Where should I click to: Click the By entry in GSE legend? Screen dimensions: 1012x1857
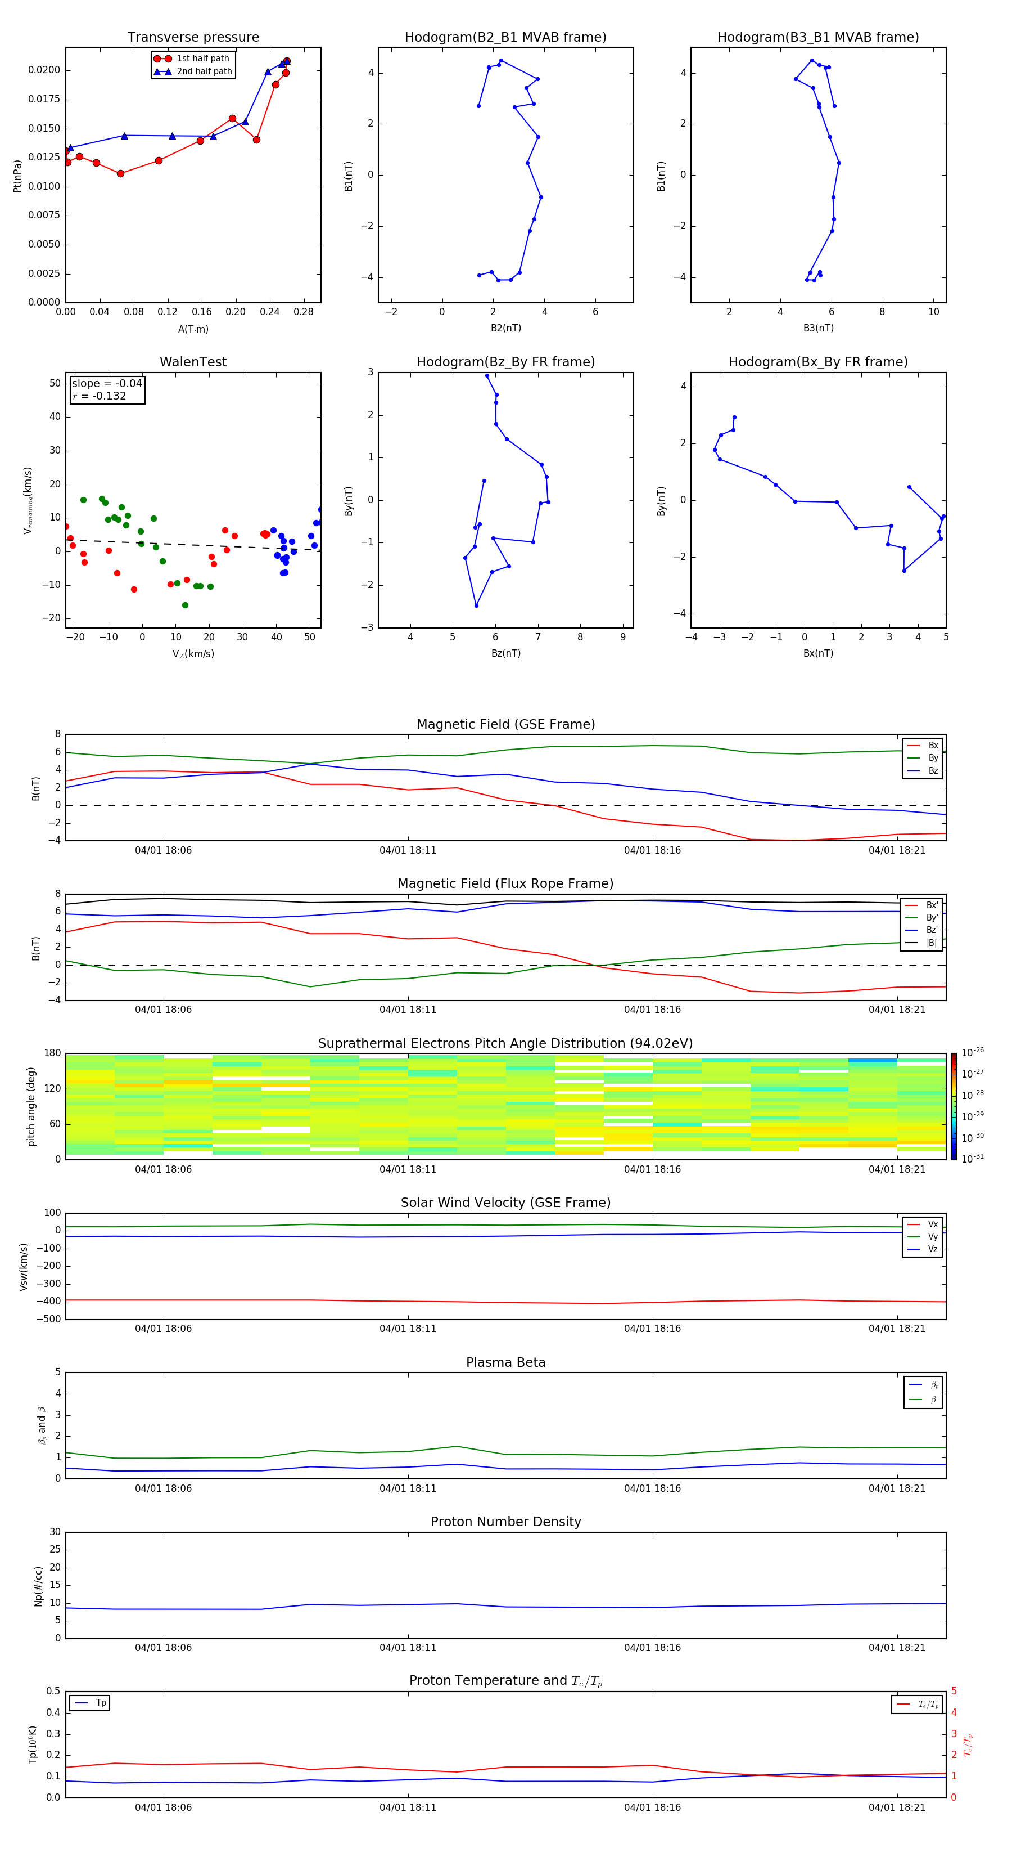coord(923,757)
